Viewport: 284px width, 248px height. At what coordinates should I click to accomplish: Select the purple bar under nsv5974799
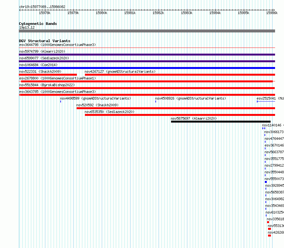tap(147, 55)
